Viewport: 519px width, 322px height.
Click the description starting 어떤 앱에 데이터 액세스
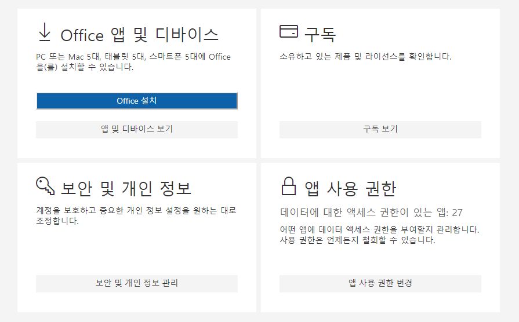point(380,235)
